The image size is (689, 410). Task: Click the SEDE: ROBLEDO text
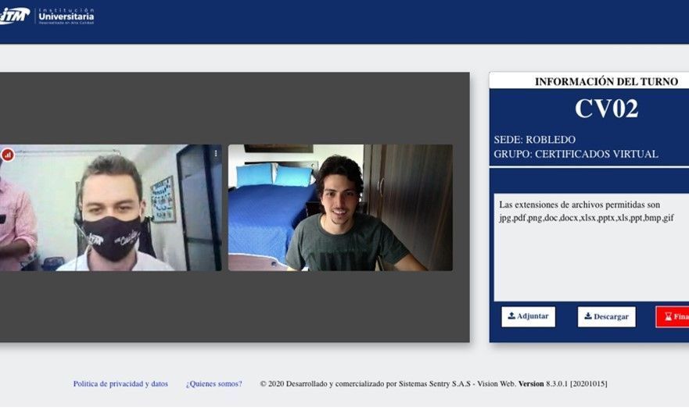tap(534, 140)
